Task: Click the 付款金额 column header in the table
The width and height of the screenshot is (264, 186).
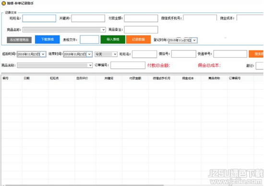Action: pos(135,78)
